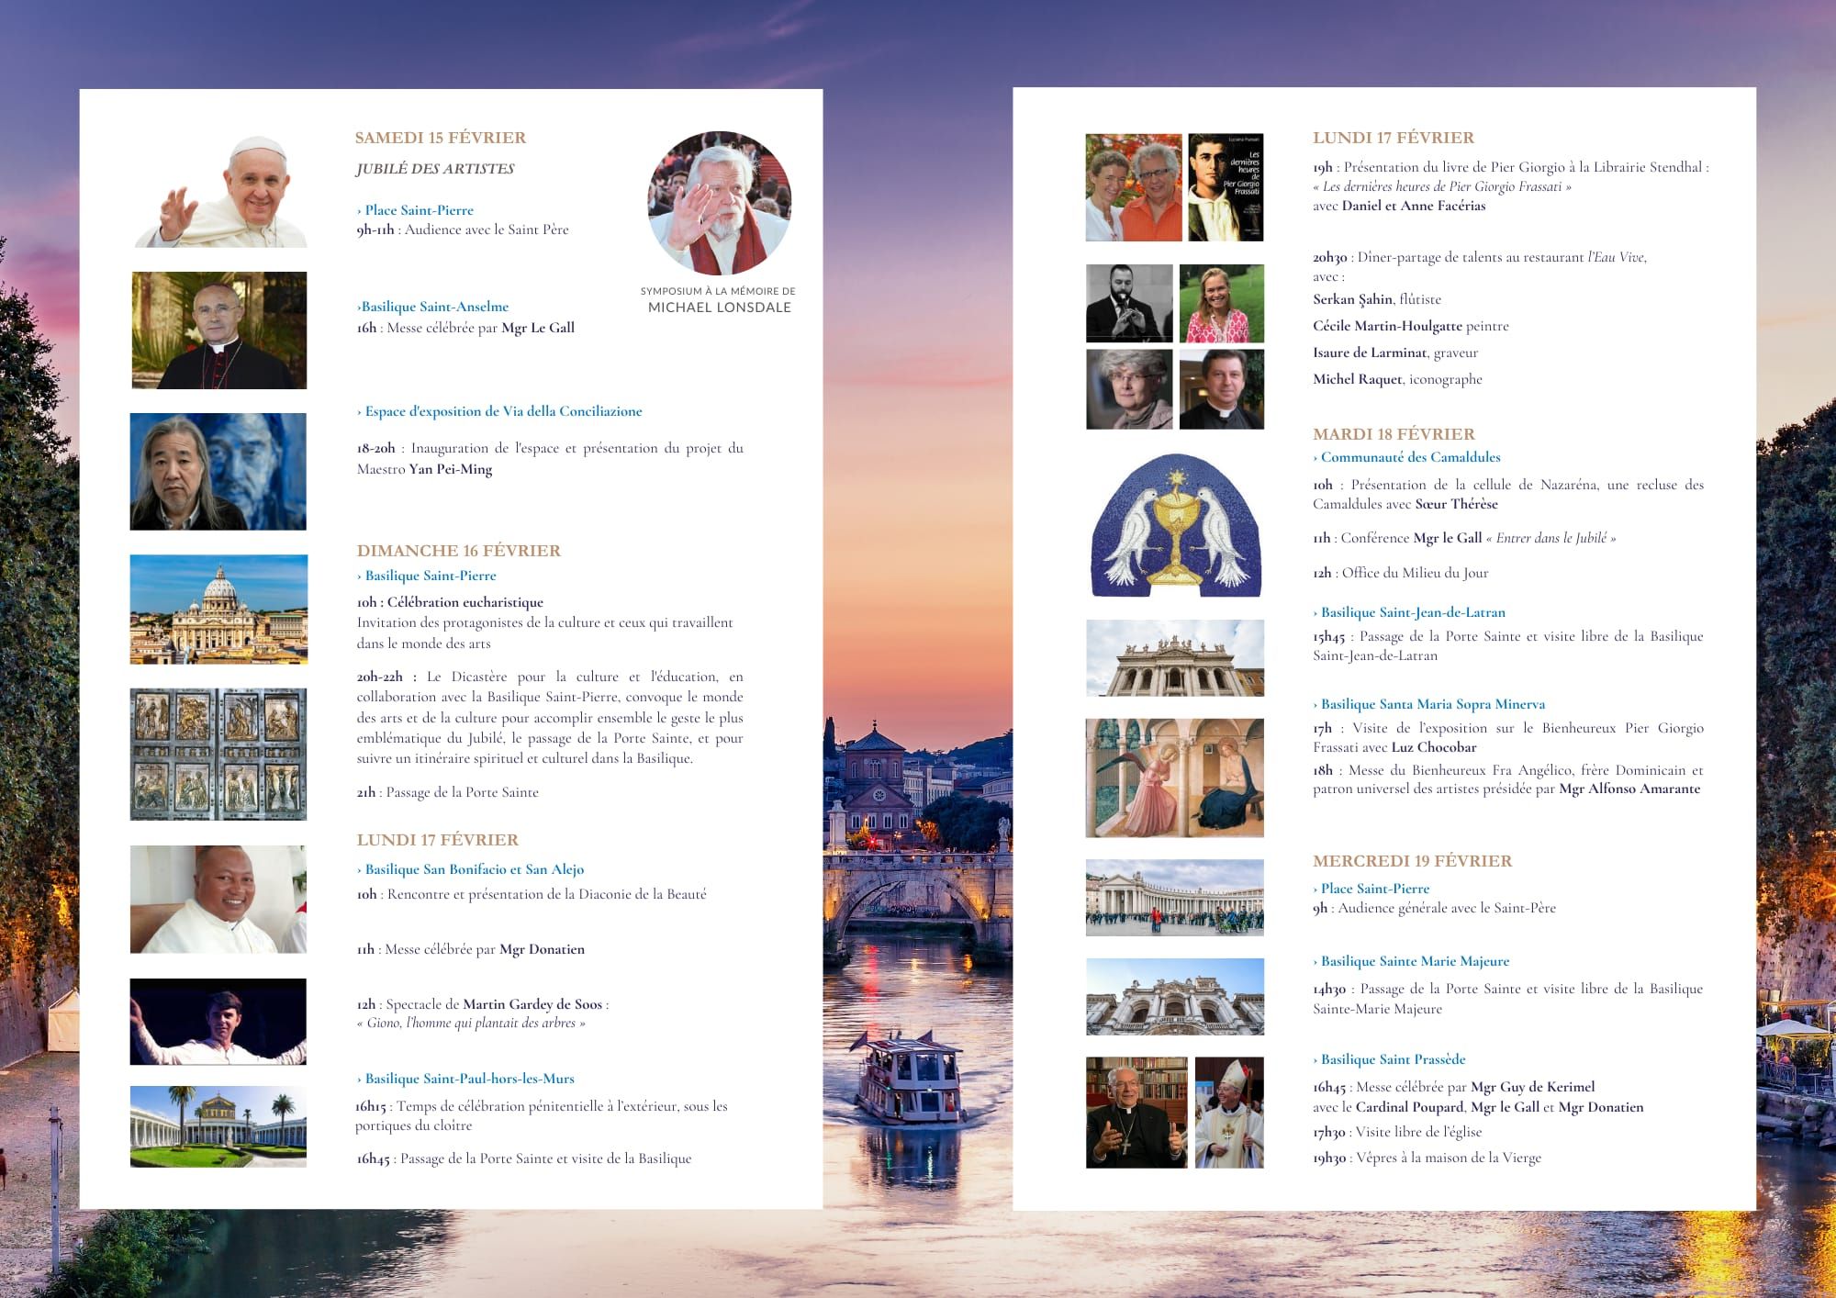This screenshot has height=1298, width=1836.
Task: Click the flutist black-and-white photo
Action: click(1129, 303)
